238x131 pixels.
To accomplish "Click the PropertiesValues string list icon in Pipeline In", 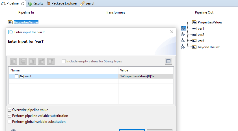I will point(10,22).
